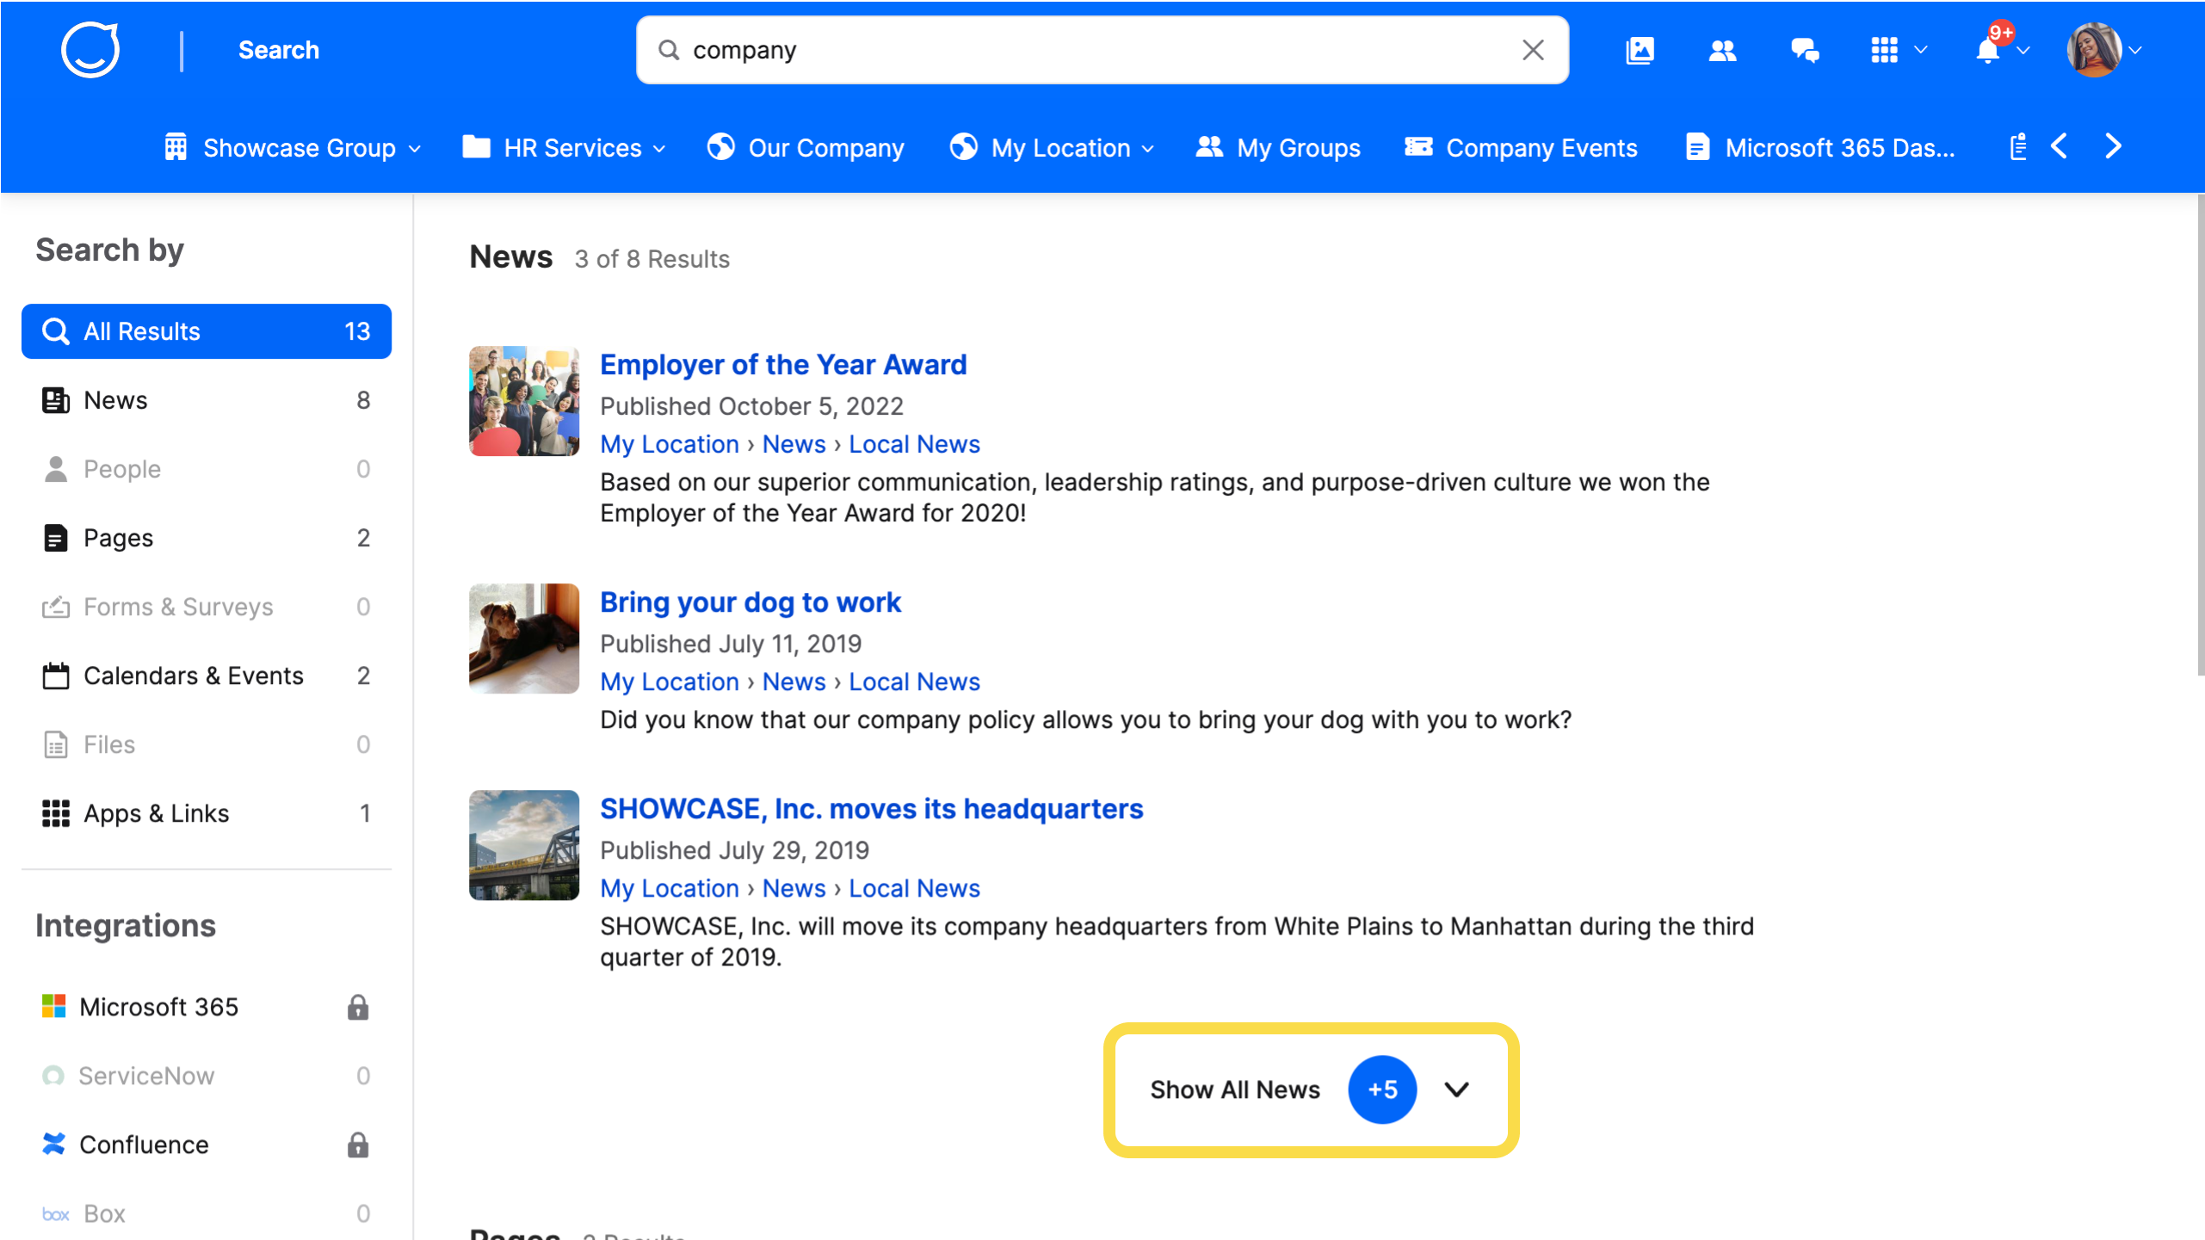This screenshot has width=2205, height=1240.
Task: Open the Microsoft 365 Das... navigation item
Action: [x=1820, y=147]
